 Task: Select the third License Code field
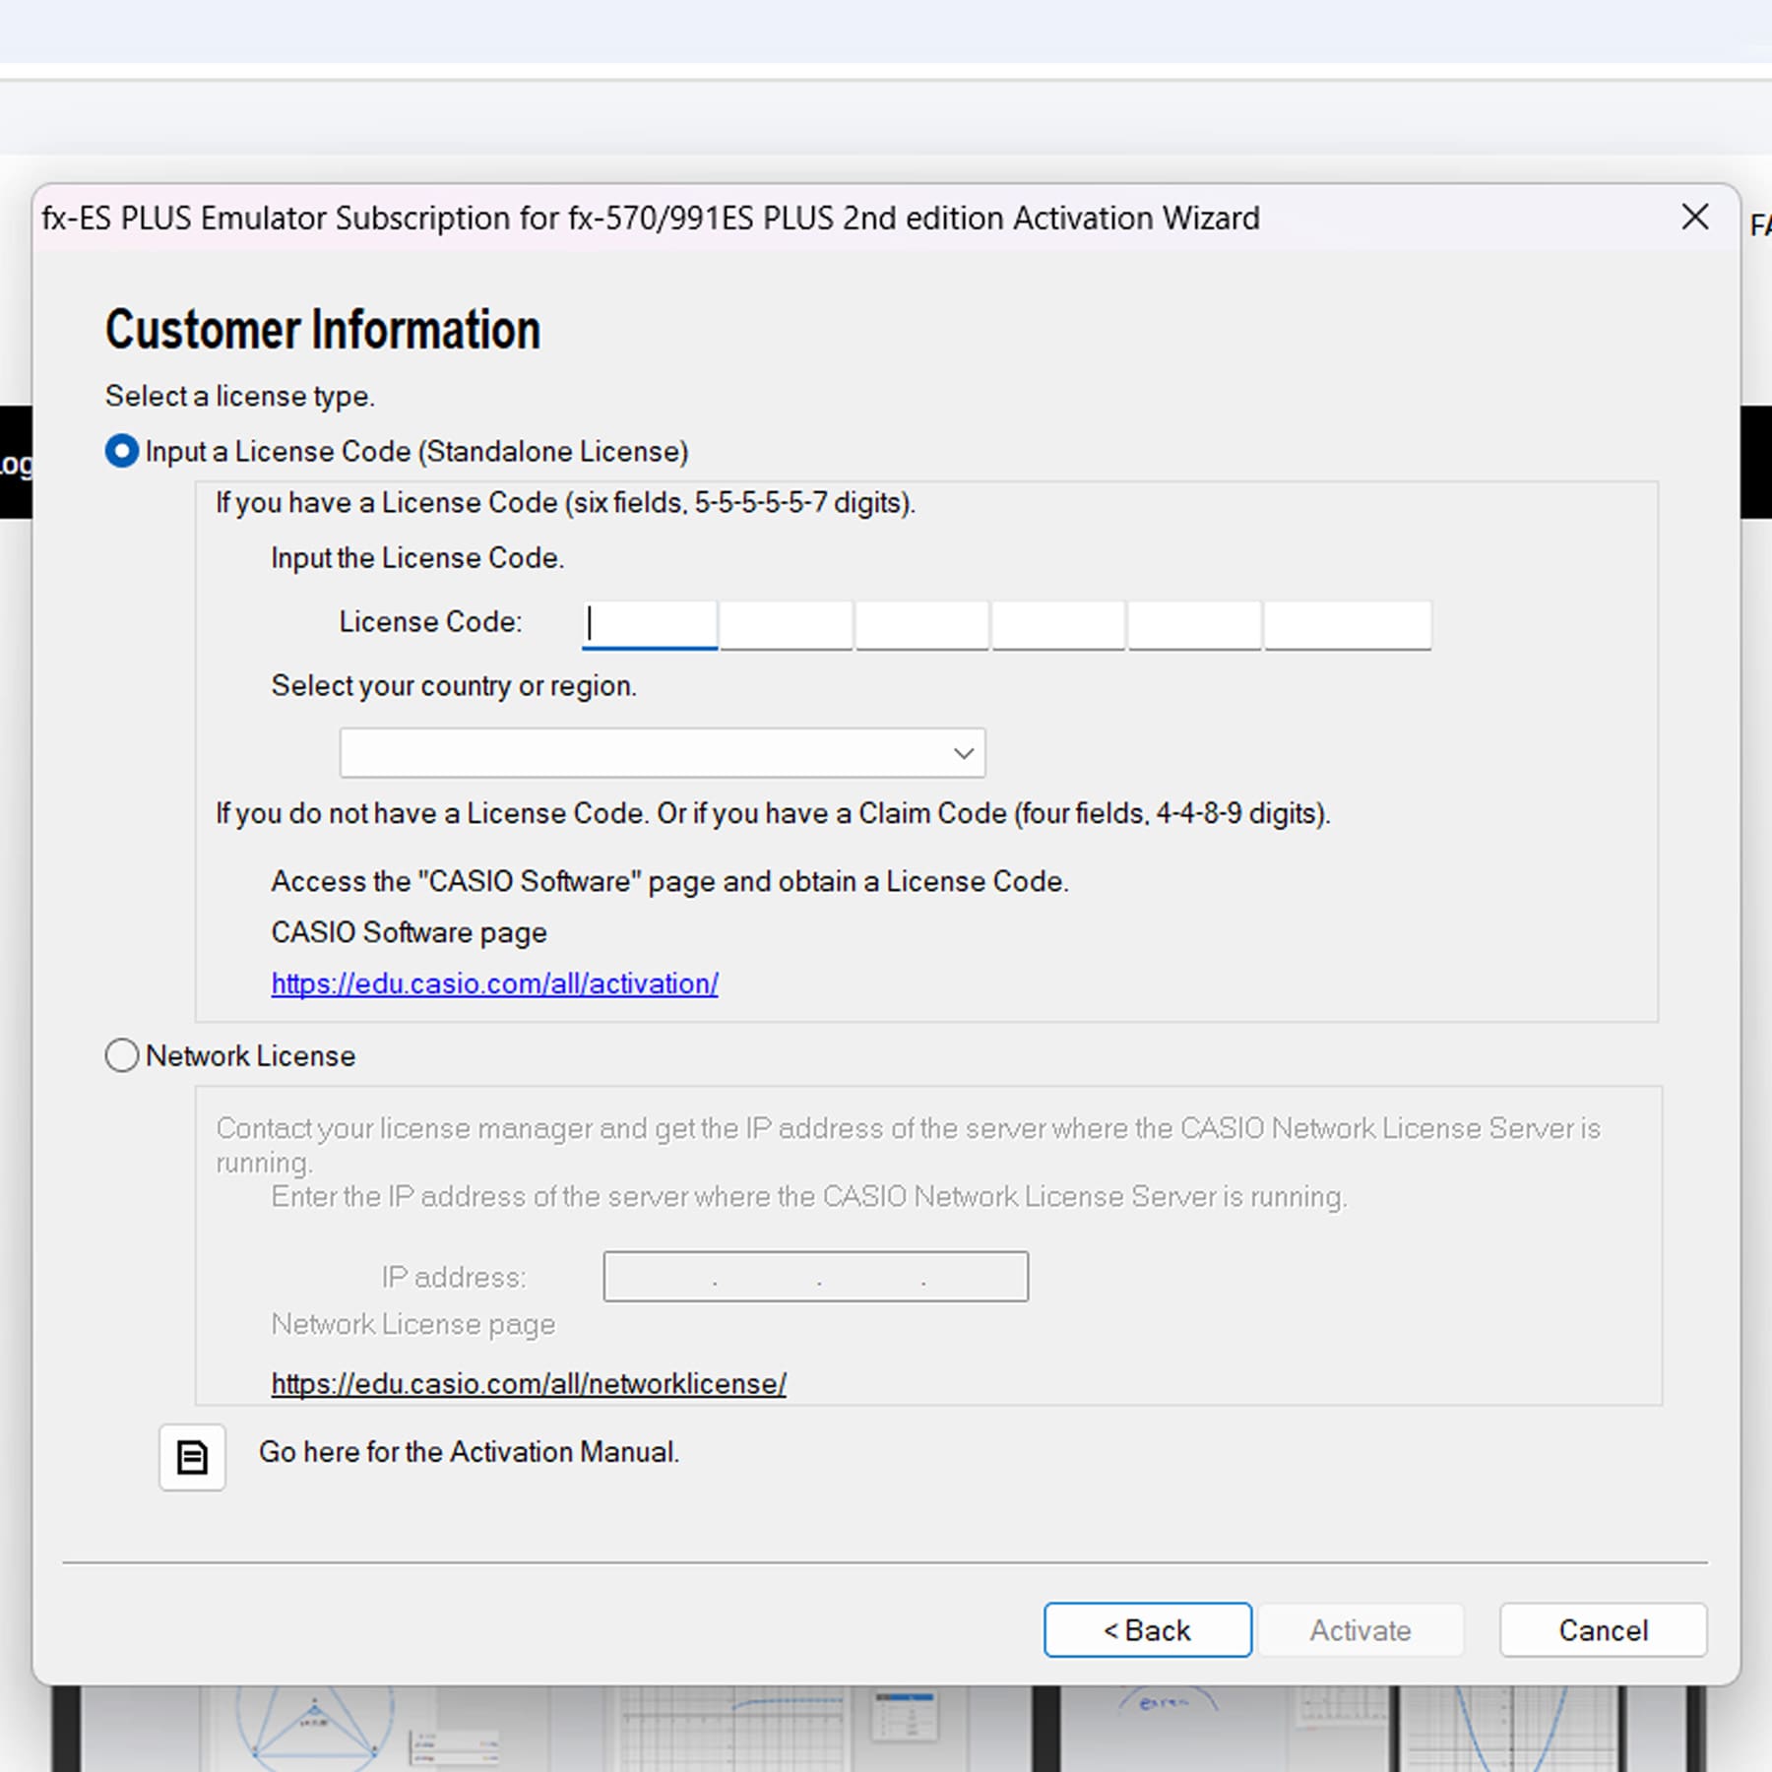pos(921,624)
